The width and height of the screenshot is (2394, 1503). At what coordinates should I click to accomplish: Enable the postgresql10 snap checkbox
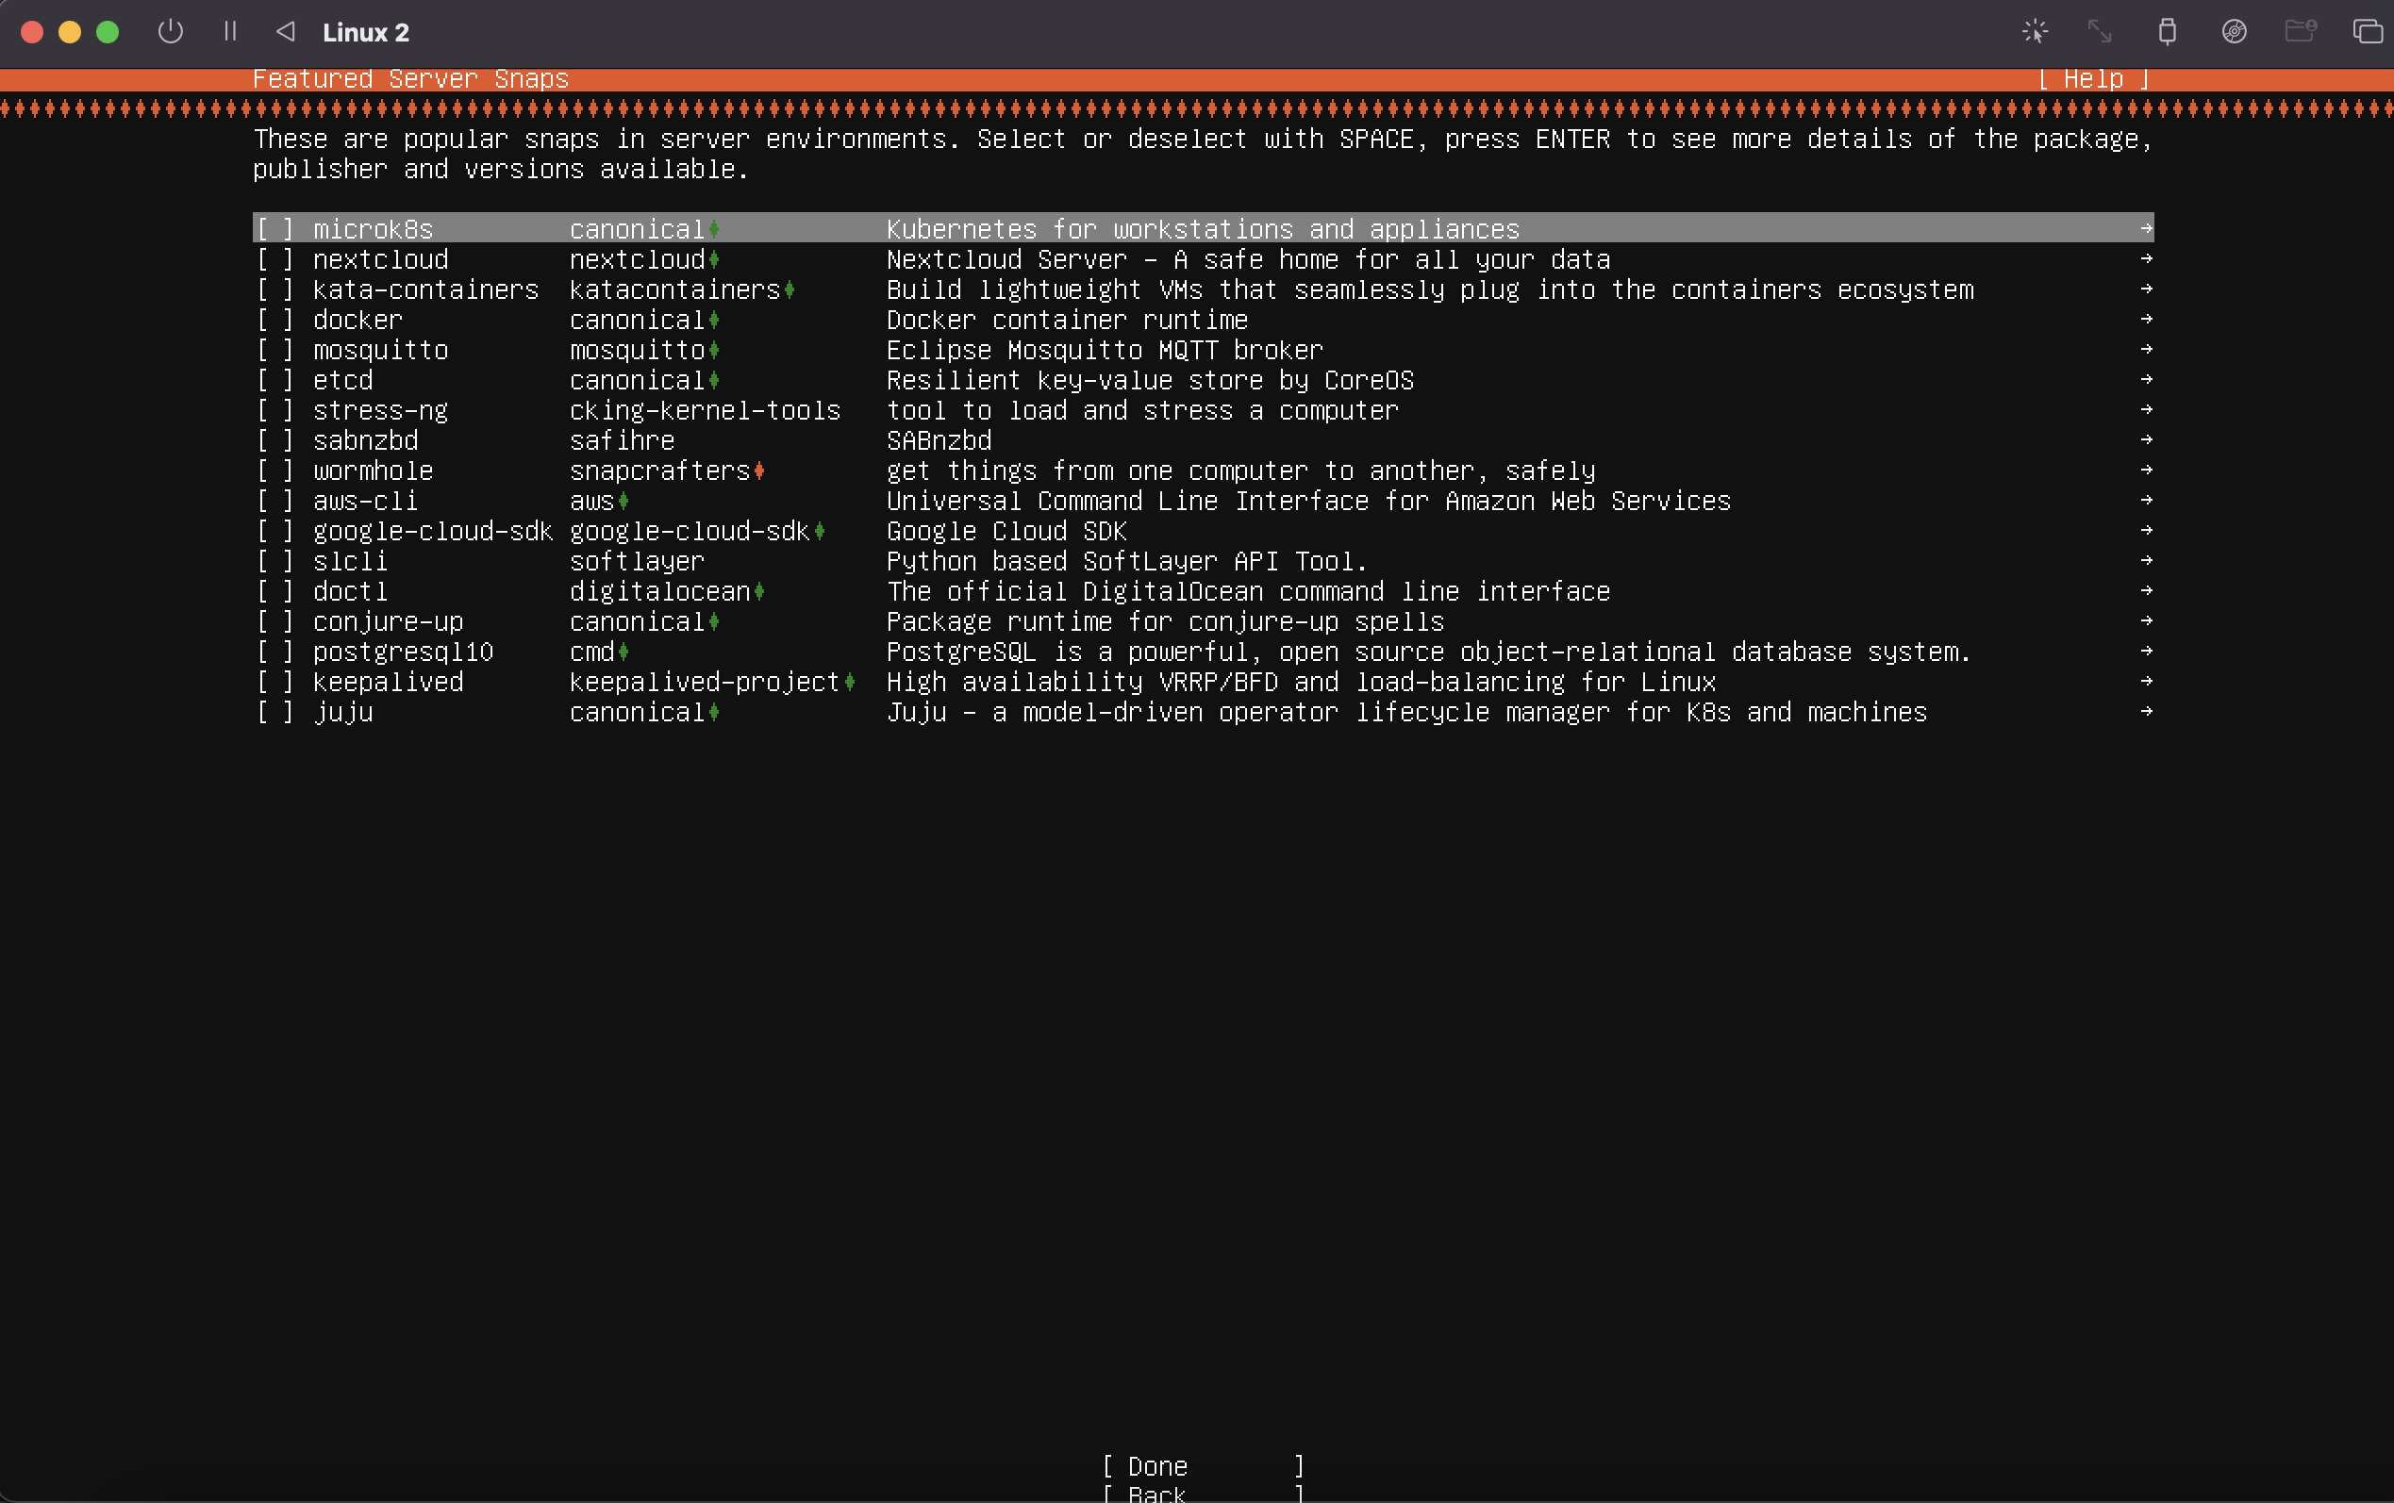pos(275,652)
